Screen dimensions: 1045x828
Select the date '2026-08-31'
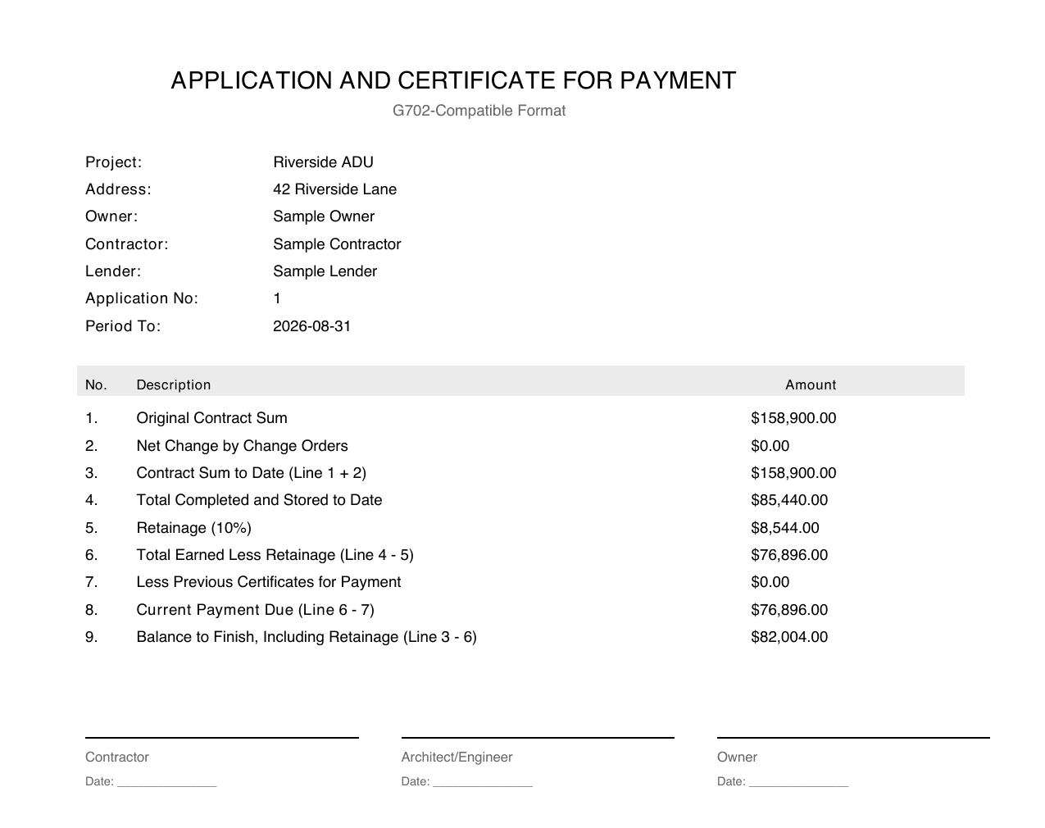311,326
